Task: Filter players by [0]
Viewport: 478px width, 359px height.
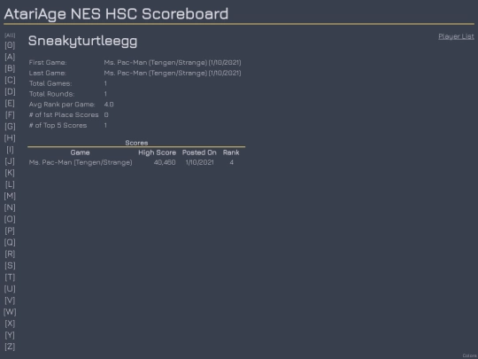Action: coord(10,45)
